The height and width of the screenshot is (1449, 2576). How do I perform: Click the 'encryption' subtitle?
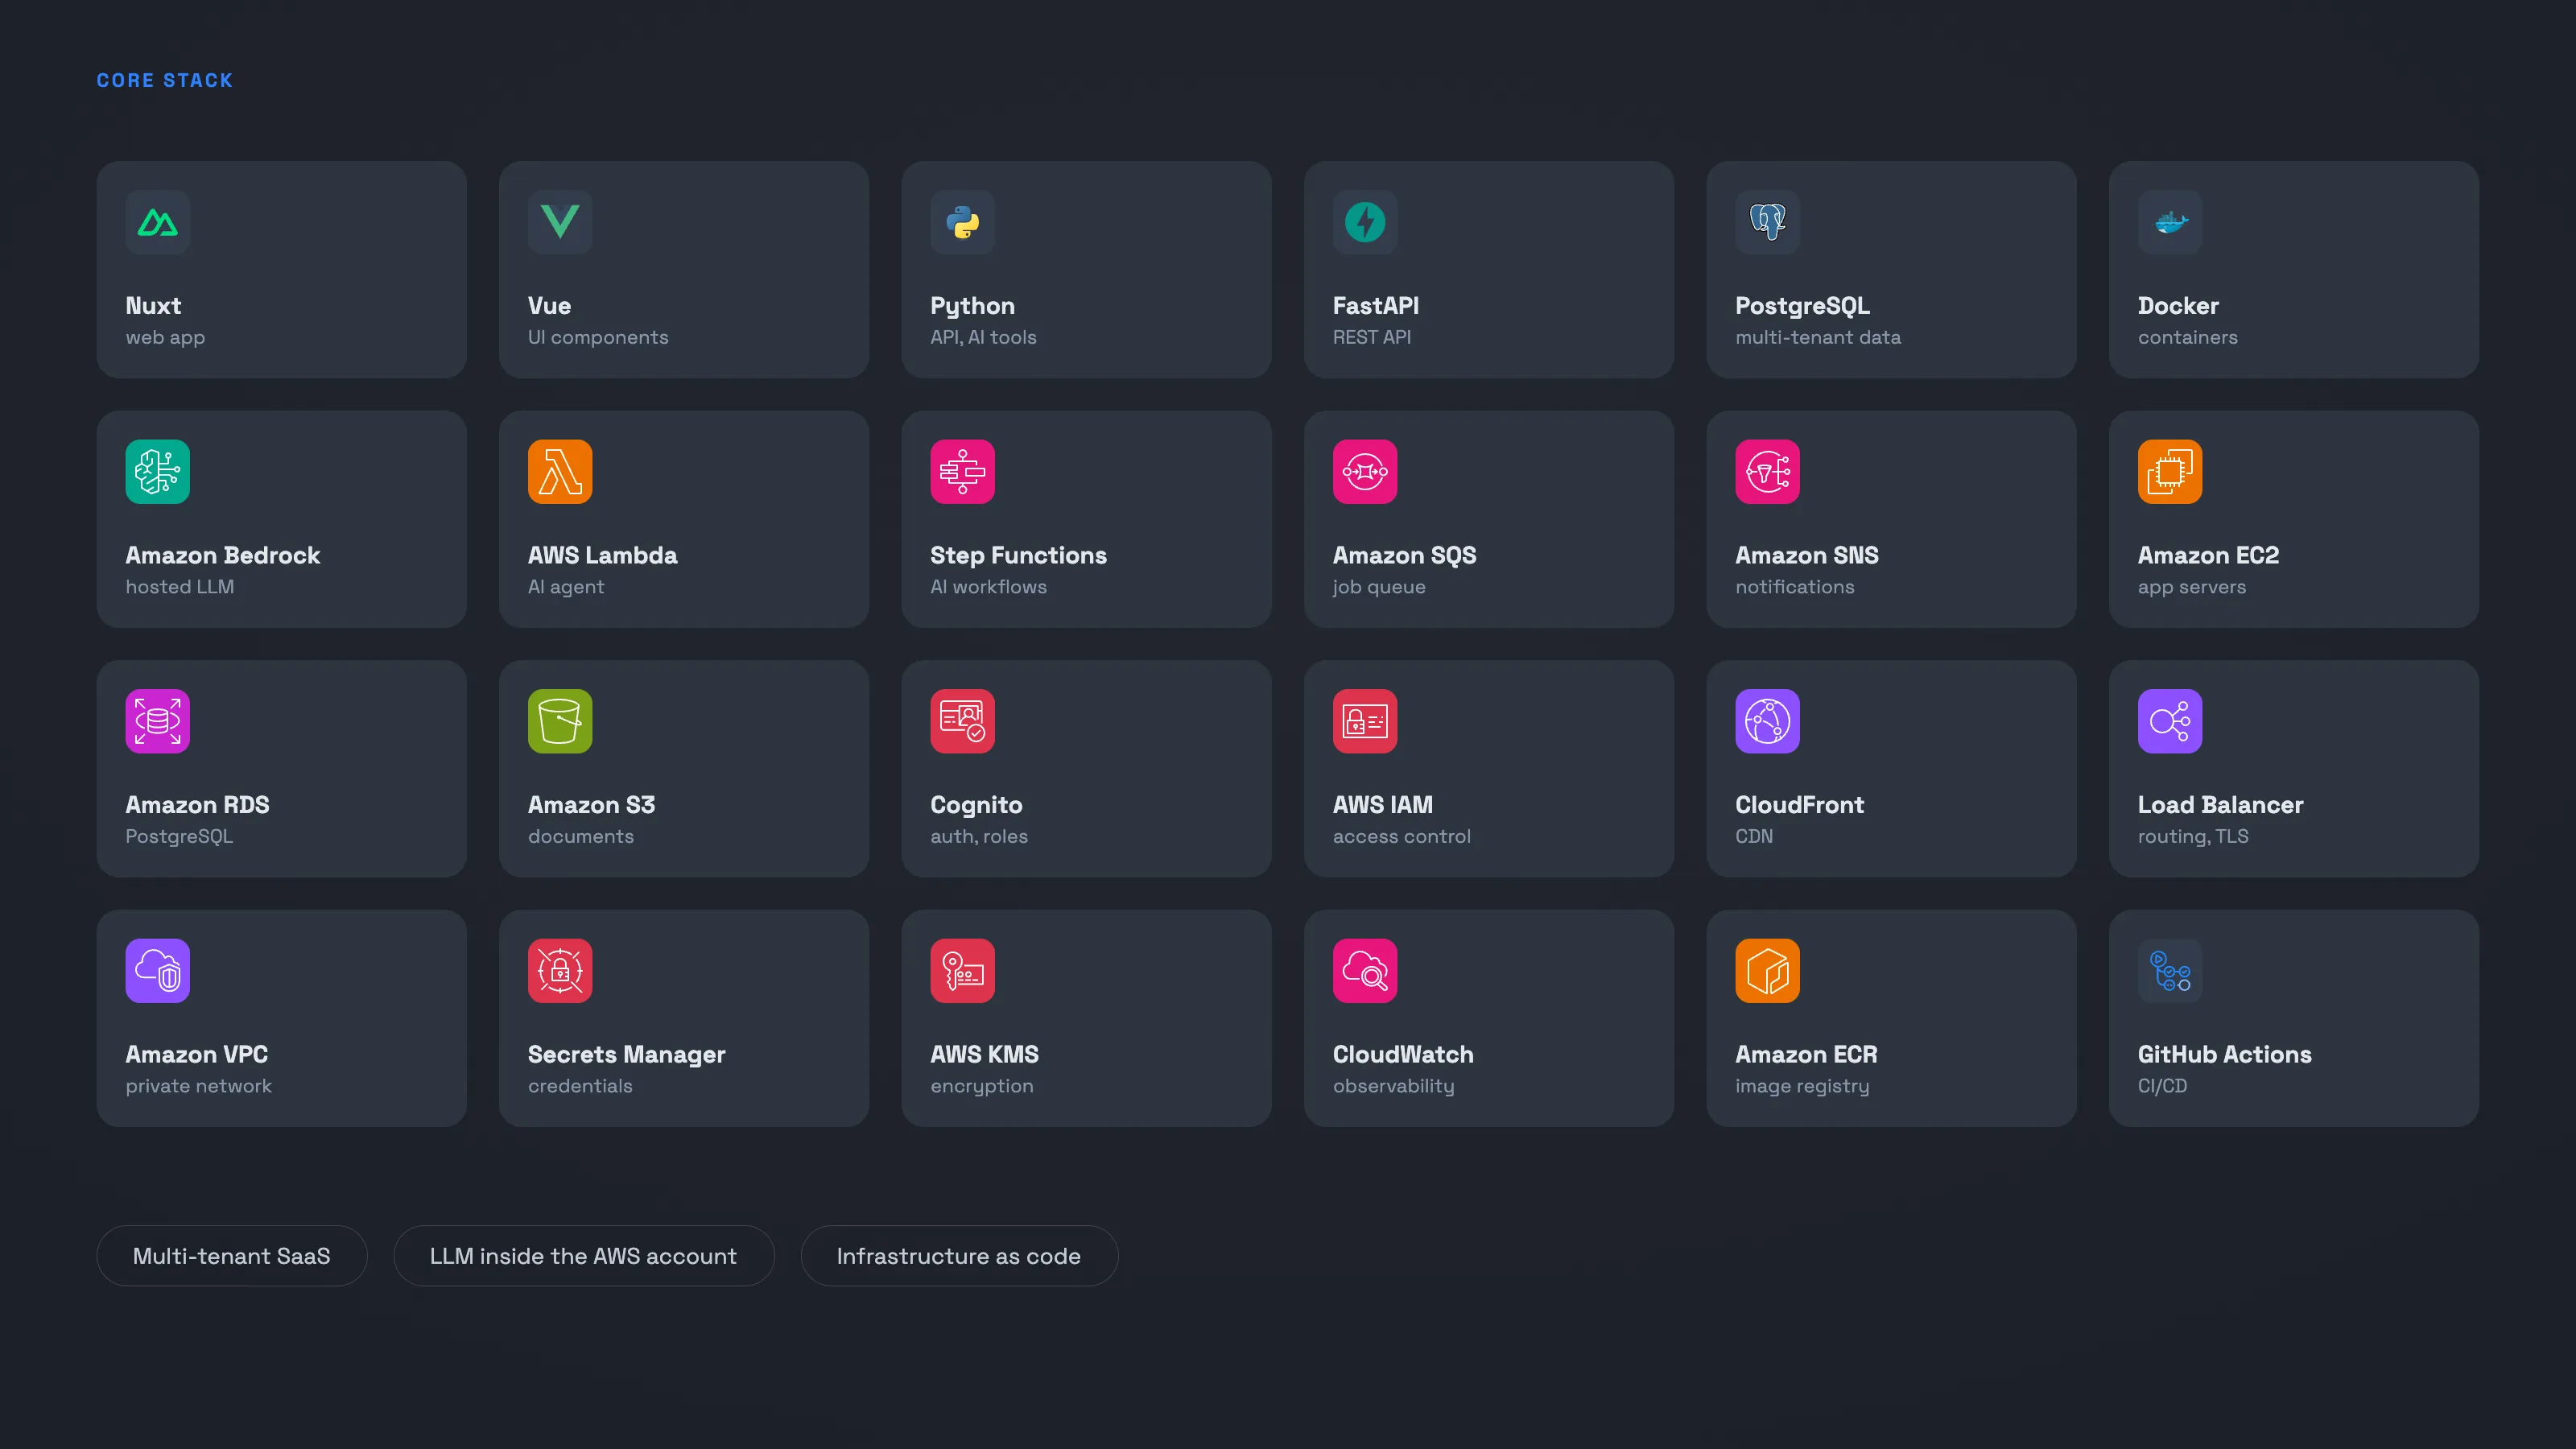pos(982,1087)
